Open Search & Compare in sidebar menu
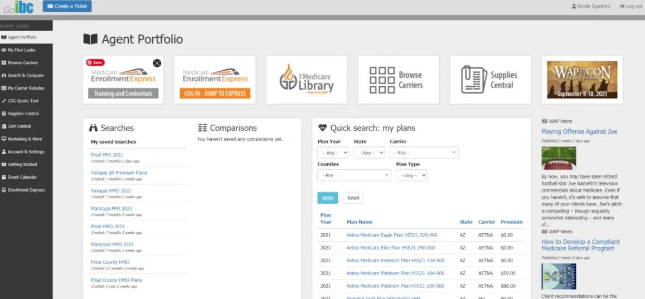 26,76
